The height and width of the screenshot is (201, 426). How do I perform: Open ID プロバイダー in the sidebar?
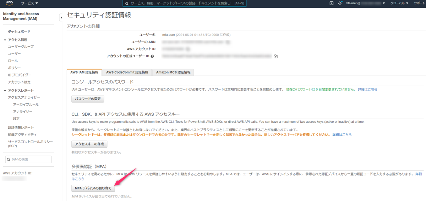pyautogui.click(x=20, y=75)
